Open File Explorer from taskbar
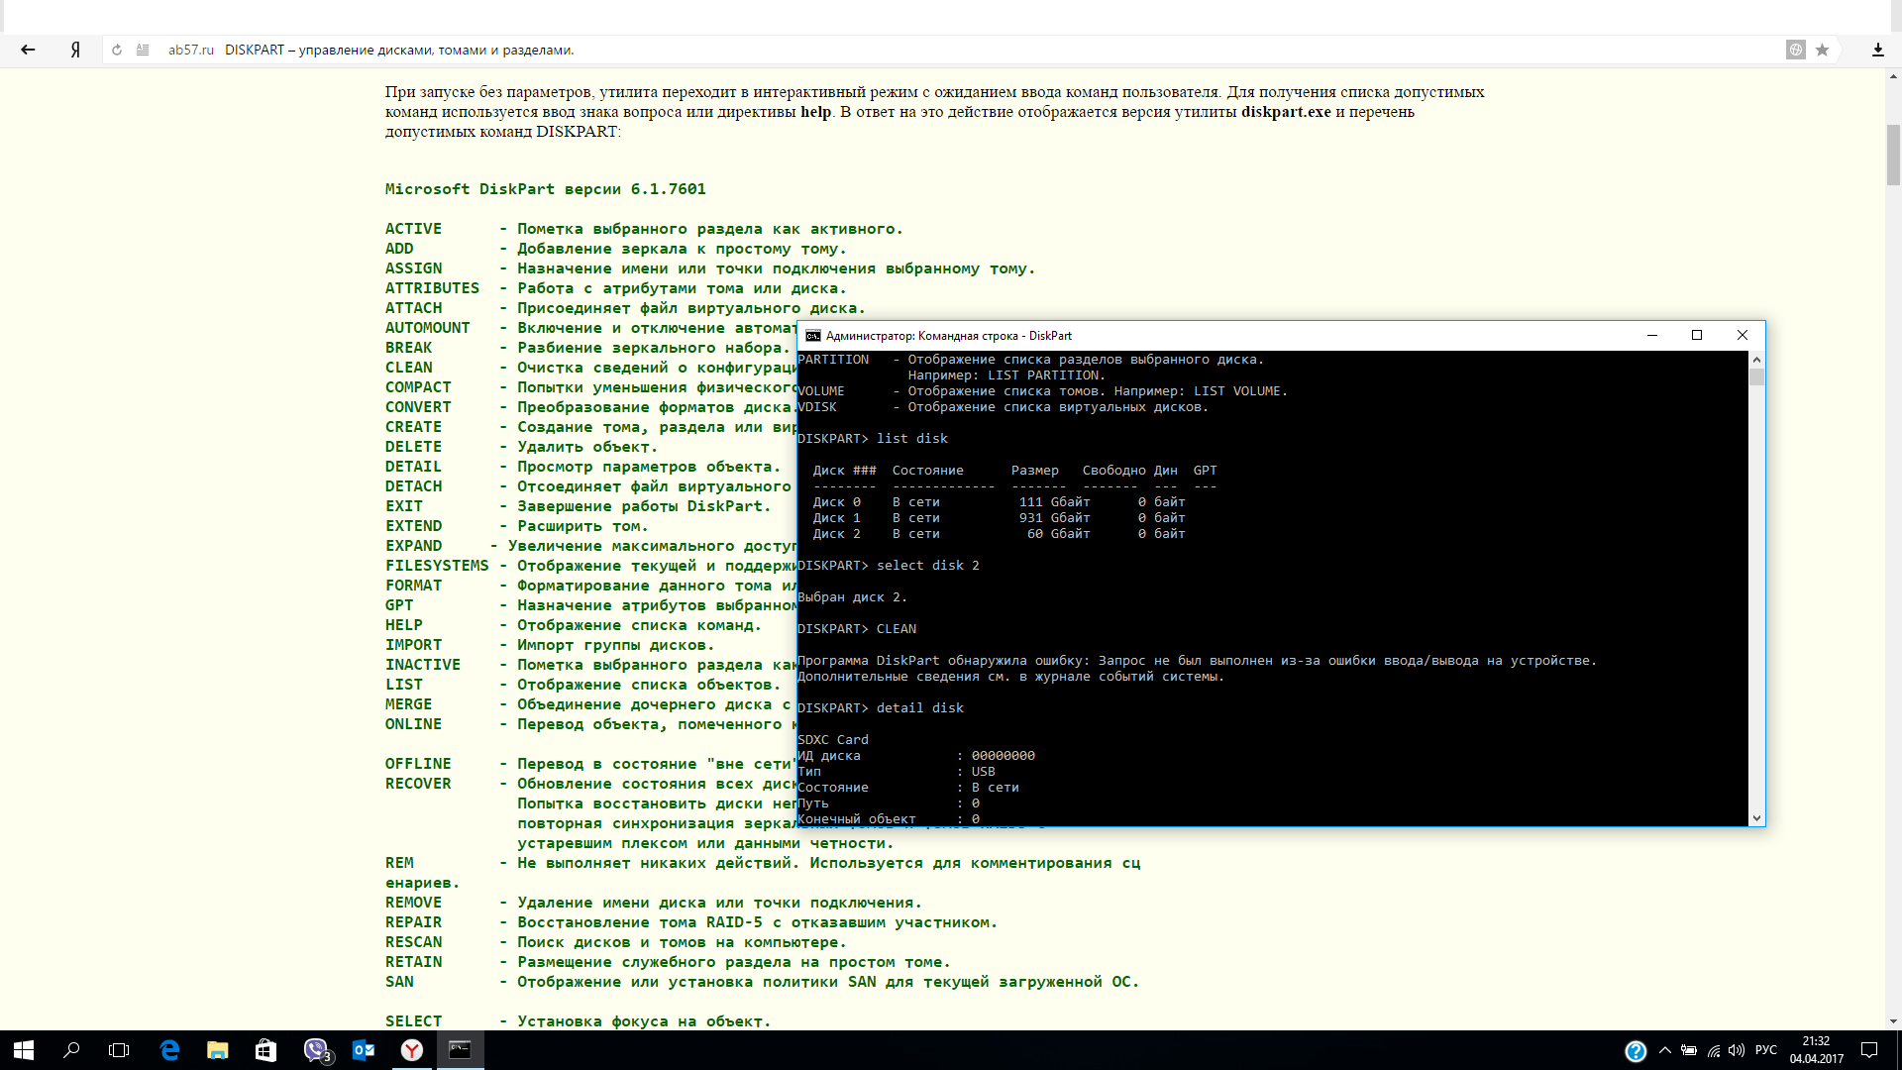 [x=217, y=1050]
